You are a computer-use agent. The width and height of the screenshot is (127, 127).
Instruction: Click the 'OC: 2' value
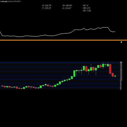coord(86,6)
